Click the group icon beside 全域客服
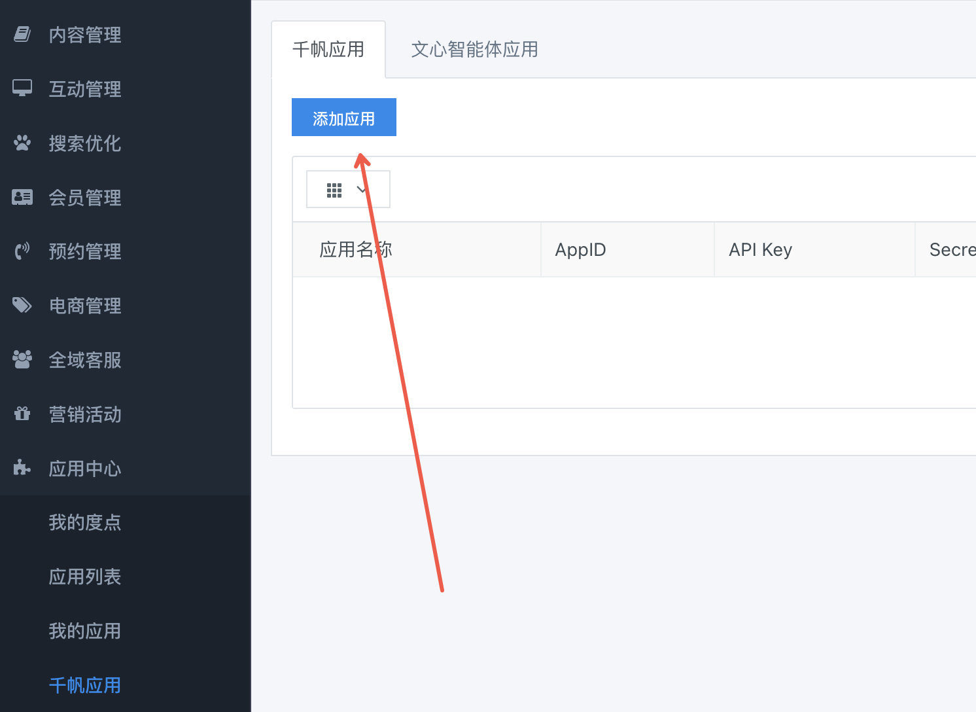 [x=22, y=359]
